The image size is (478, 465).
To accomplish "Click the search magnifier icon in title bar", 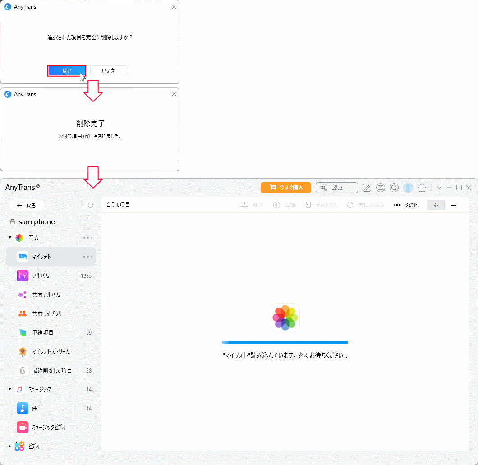I will 394,188.
